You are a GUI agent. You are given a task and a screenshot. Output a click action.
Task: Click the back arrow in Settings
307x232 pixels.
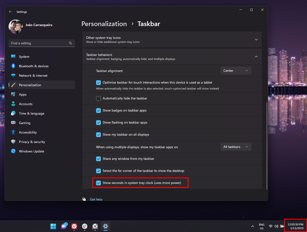tap(10, 12)
